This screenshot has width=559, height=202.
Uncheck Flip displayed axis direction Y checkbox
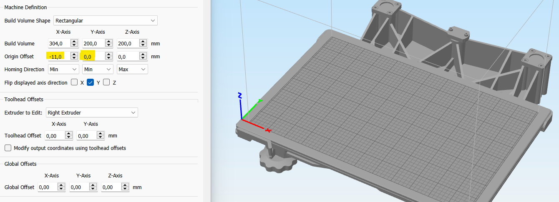[90, 82]
